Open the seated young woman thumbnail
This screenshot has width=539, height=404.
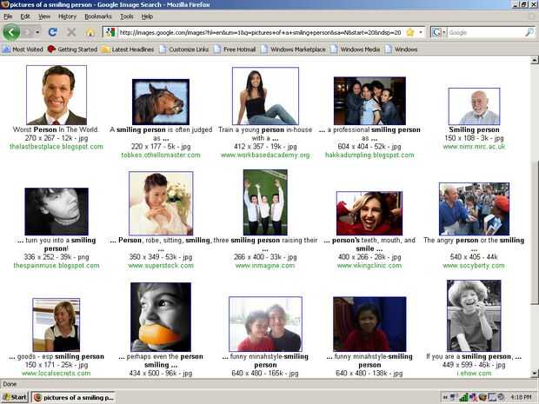[265, 96]
